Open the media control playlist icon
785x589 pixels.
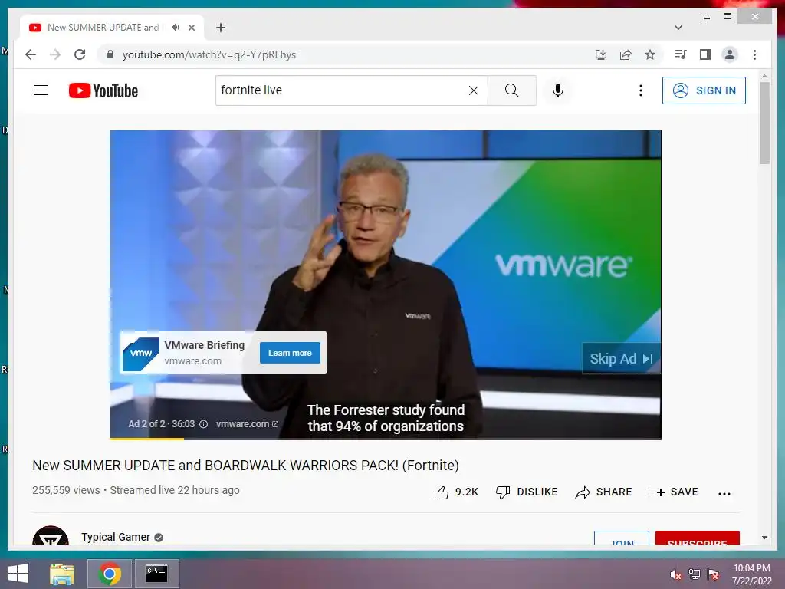tap(680, 54)
